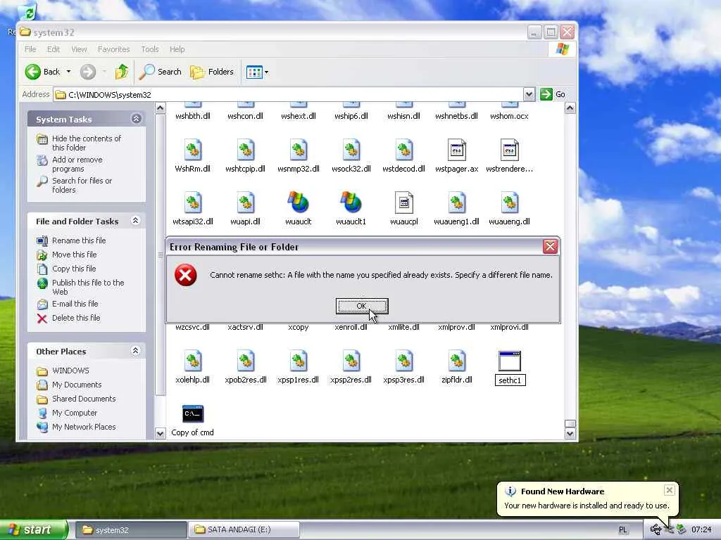Select the wuauclt1 program icon
Viewport: 721px width, 540px height.
click(x=351, y=202)
